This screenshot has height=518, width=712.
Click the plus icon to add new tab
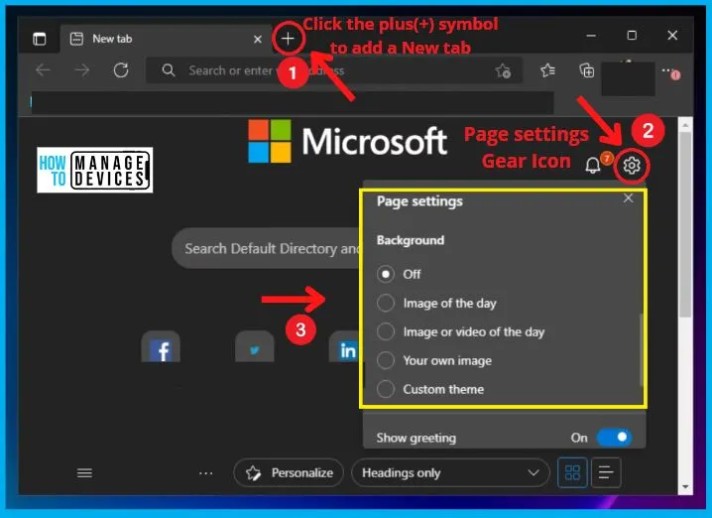tap(288, 39)
